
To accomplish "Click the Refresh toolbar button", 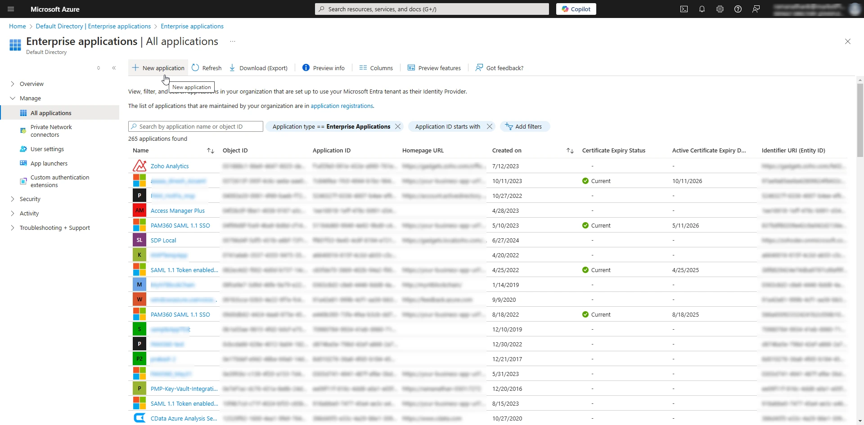I will [207, 68].
